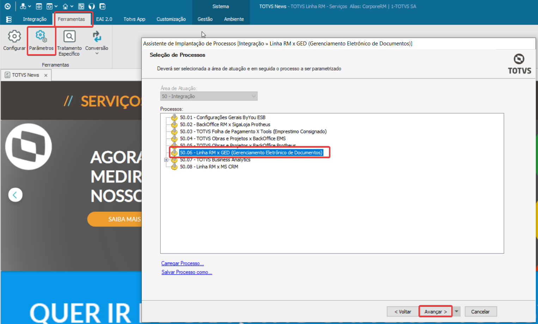Select process 50.05 Obras e Projetos x BackOffice Protheus

point(238,145)
